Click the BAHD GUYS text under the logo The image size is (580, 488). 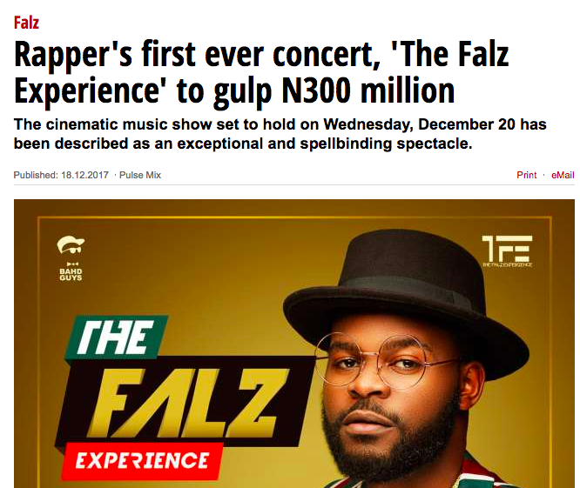click(x=71, y=275)
